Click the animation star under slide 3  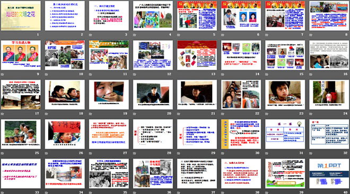pyautogui.click(x=90, y=35)
